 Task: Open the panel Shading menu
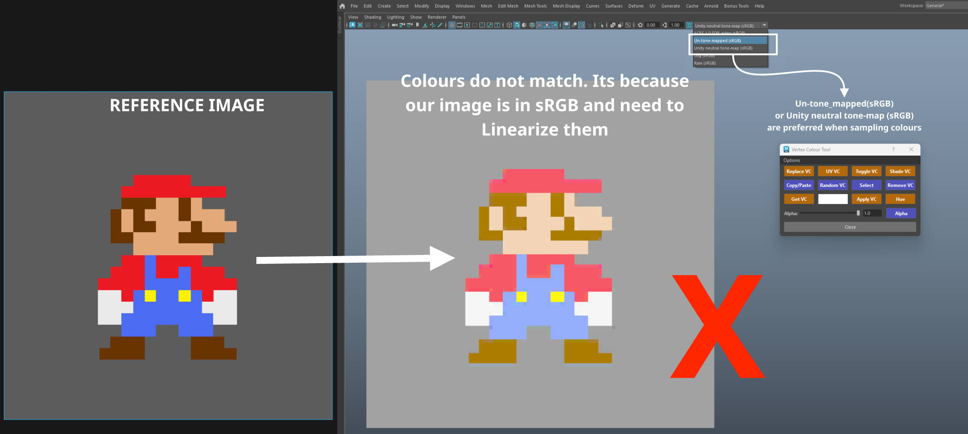pos(372,17)
